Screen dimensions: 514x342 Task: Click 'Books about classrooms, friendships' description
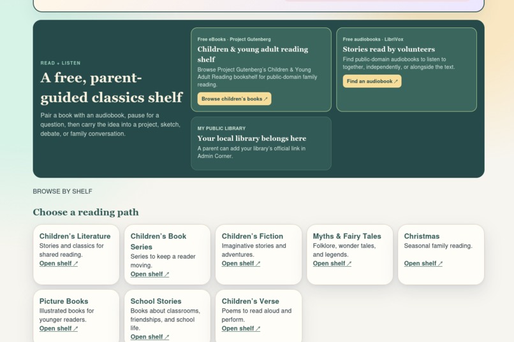pos(165,320)
